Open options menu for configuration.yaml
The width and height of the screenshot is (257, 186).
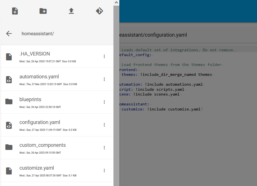[104, 125]
